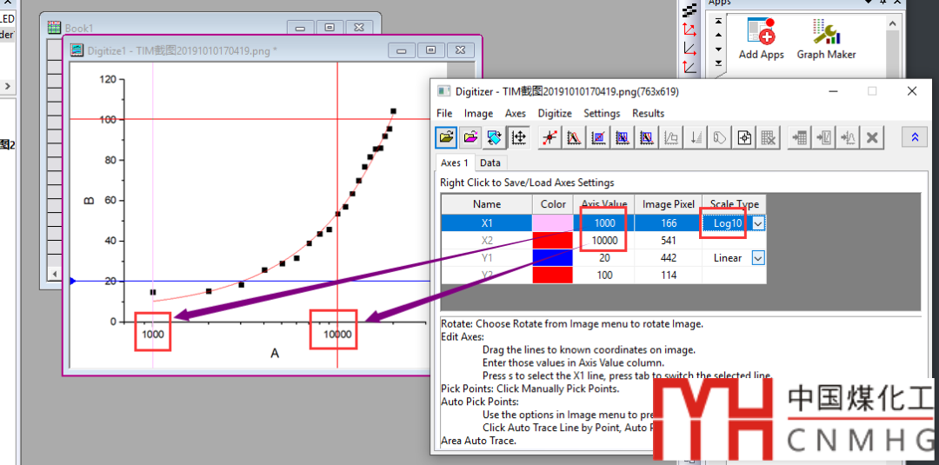Screen dimensions: 939x465
Task: Collapse the Digitizer toolbar with double chevron
Action: pos(913,137)
